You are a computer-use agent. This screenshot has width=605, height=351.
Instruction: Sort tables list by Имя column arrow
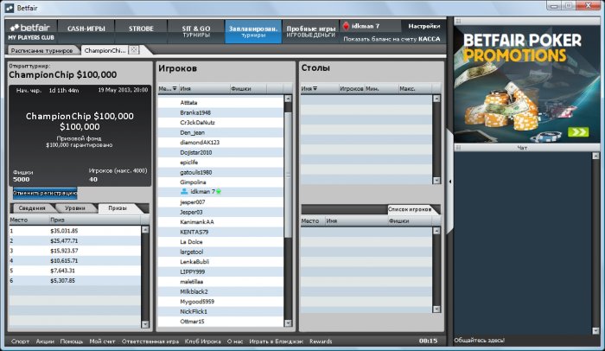[x=315, y=88]
